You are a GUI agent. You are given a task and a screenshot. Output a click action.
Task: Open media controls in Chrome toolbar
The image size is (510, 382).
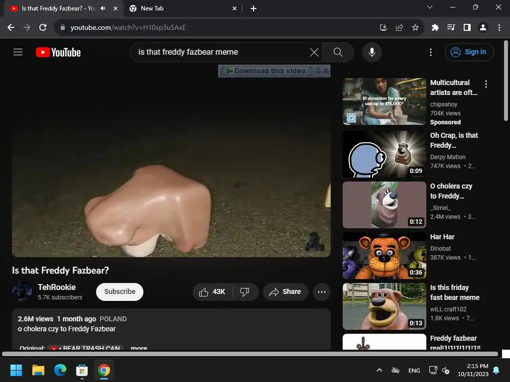[451, 28]
